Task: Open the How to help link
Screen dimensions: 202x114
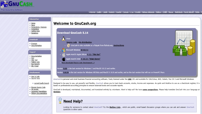Action: point(35,77)
